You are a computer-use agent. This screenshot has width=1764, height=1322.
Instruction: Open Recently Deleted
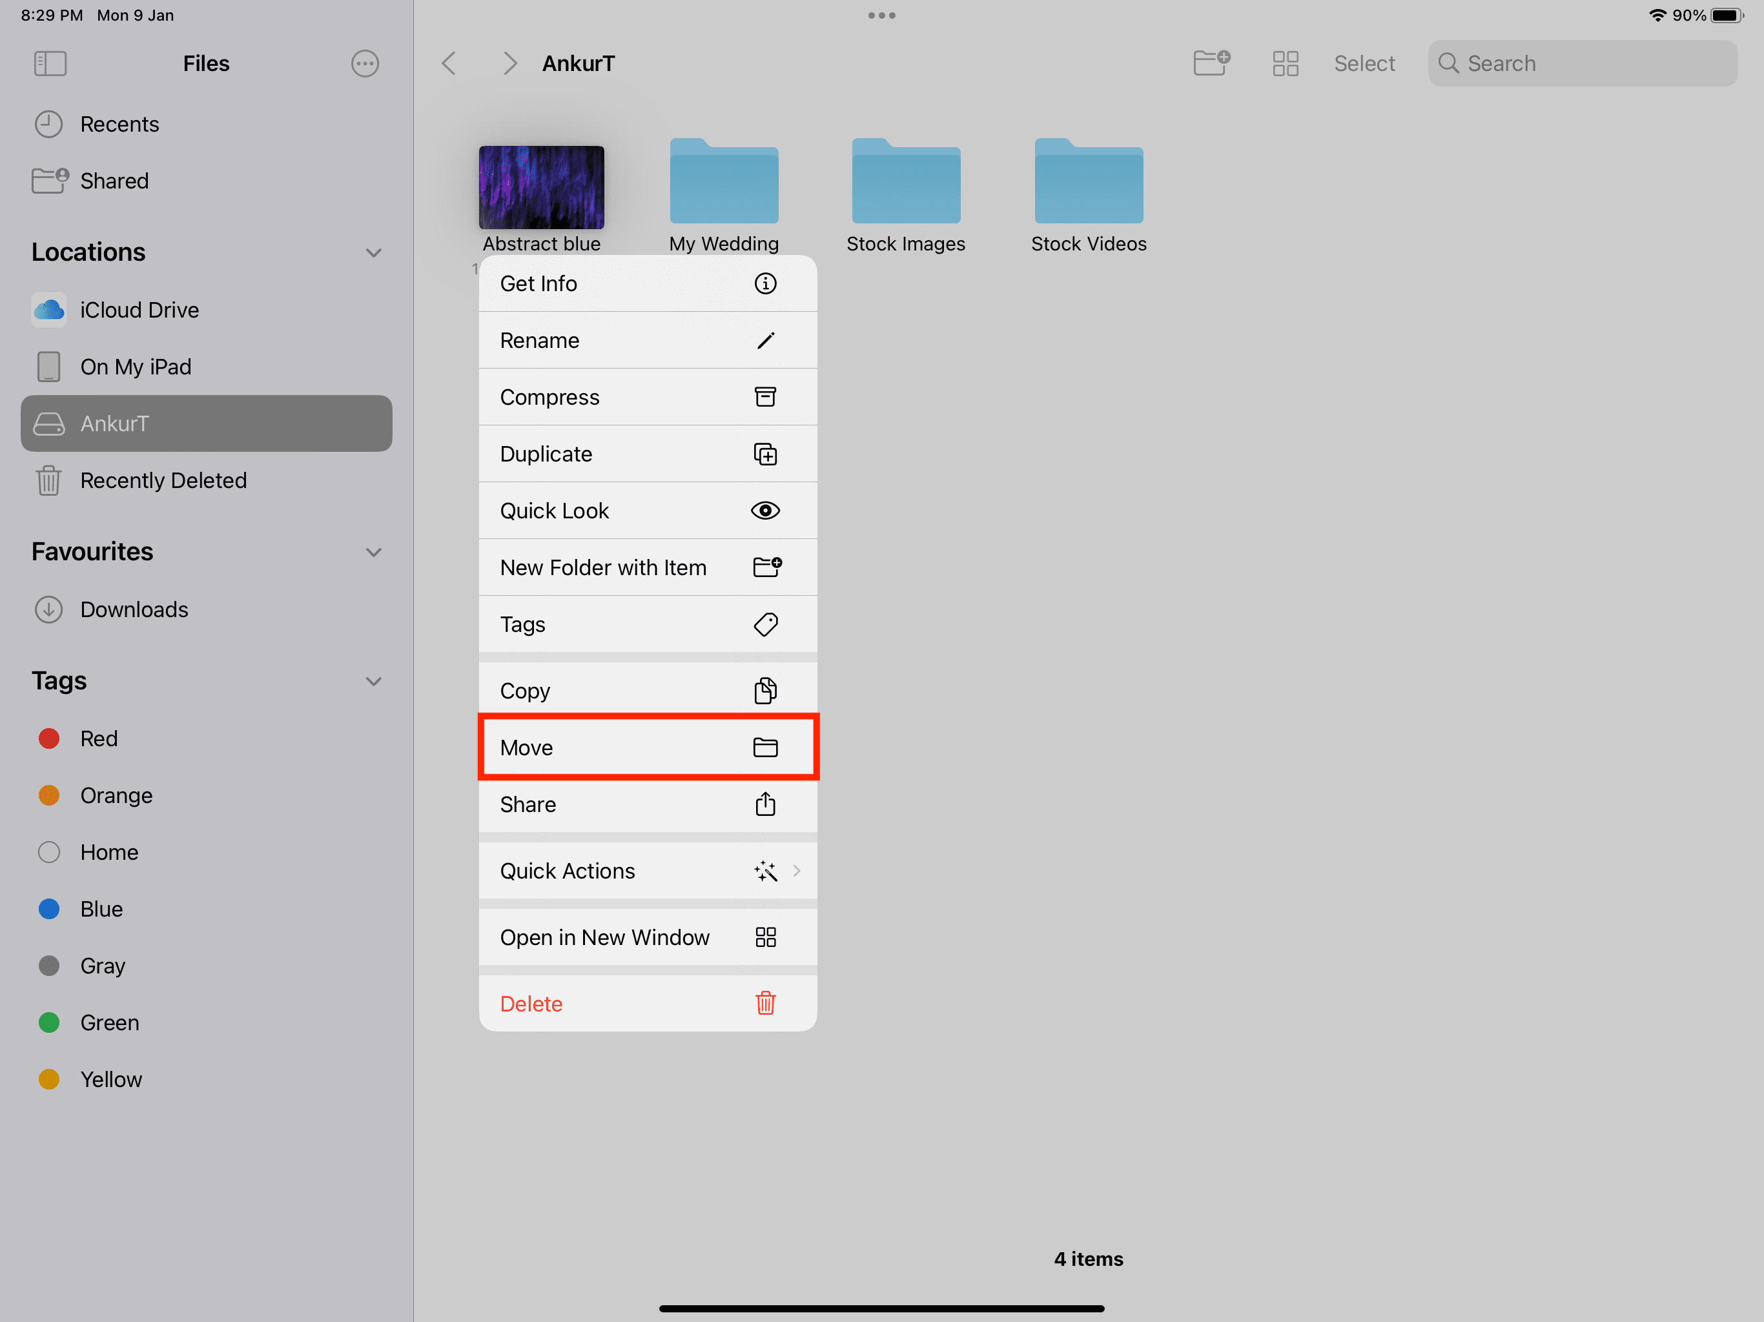[207, 481]
